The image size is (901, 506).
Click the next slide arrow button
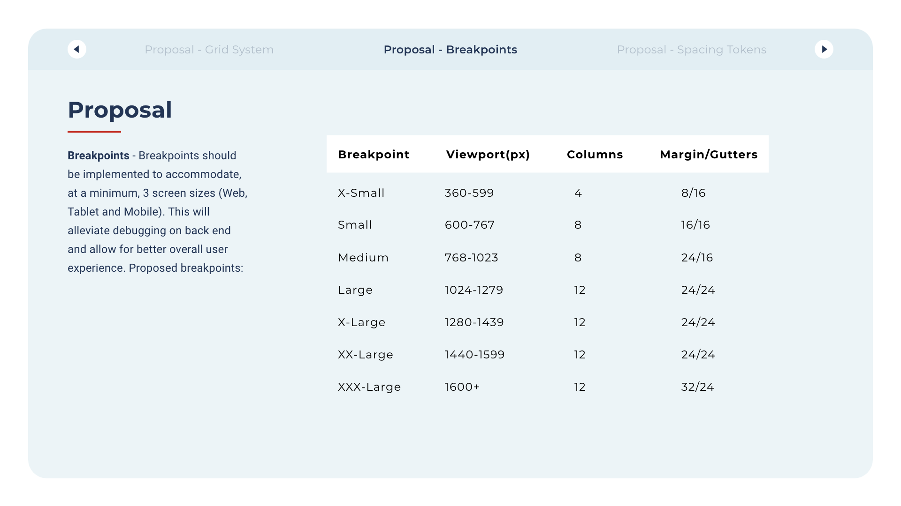[824, 49]
